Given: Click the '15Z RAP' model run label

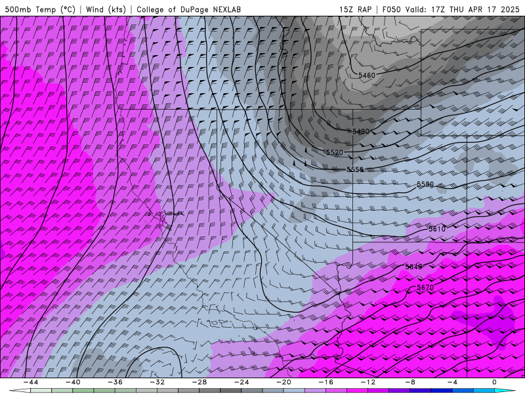Looking at the screenshot, I should (355, 9).
